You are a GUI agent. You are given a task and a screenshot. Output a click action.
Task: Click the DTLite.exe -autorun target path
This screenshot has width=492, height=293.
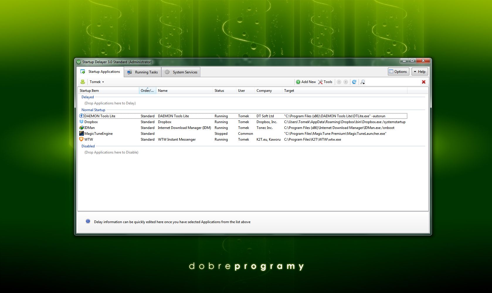[335, 116]
